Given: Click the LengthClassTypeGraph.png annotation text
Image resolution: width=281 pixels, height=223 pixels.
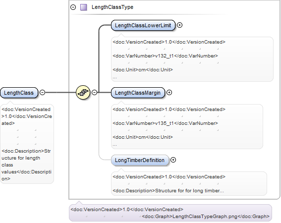Looking at the screenshot, I should pyautogui.click(x=206, y=217).
